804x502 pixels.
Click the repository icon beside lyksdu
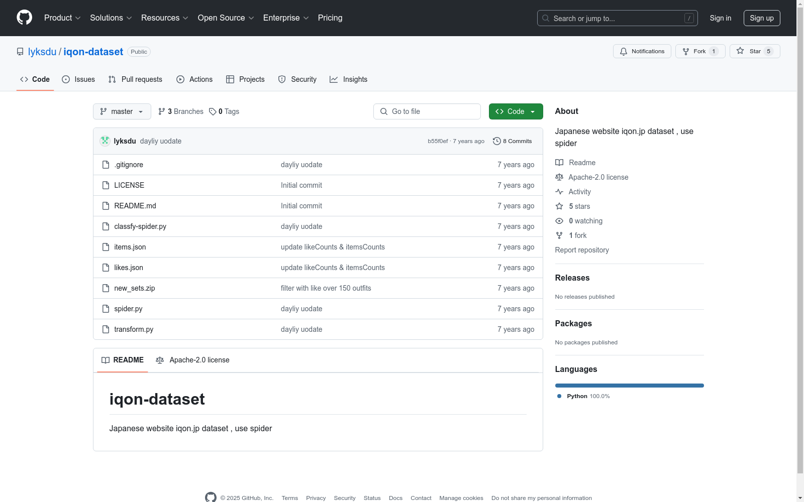tap(20, 52)
